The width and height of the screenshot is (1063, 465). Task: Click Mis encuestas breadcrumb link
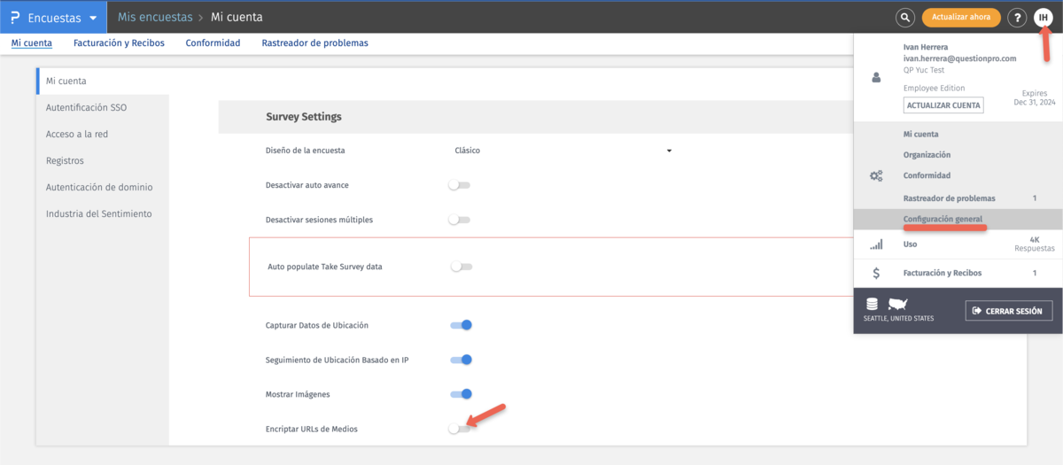[155, 17]
